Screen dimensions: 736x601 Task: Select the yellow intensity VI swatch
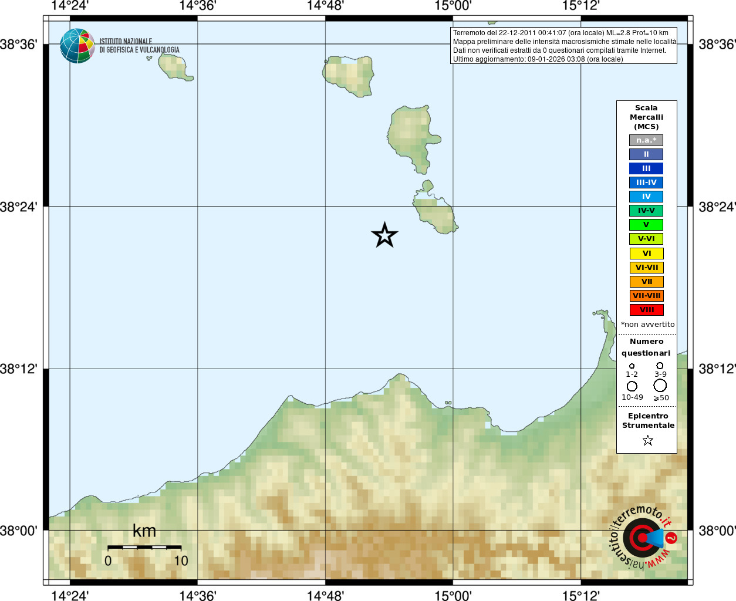point(646,254)
